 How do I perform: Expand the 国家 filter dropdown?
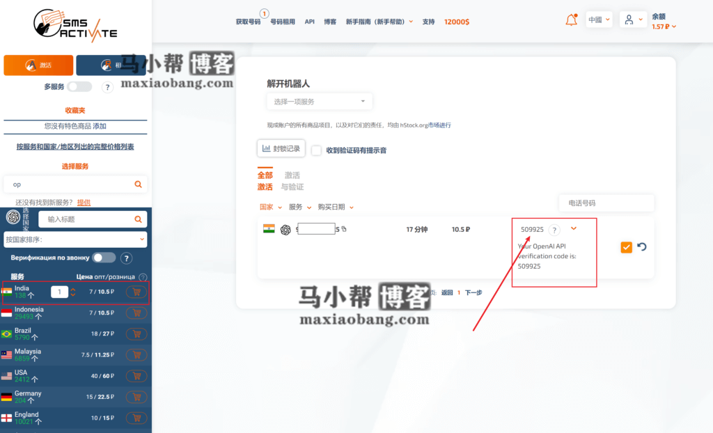pyautogui.click(x=272, y=207)
